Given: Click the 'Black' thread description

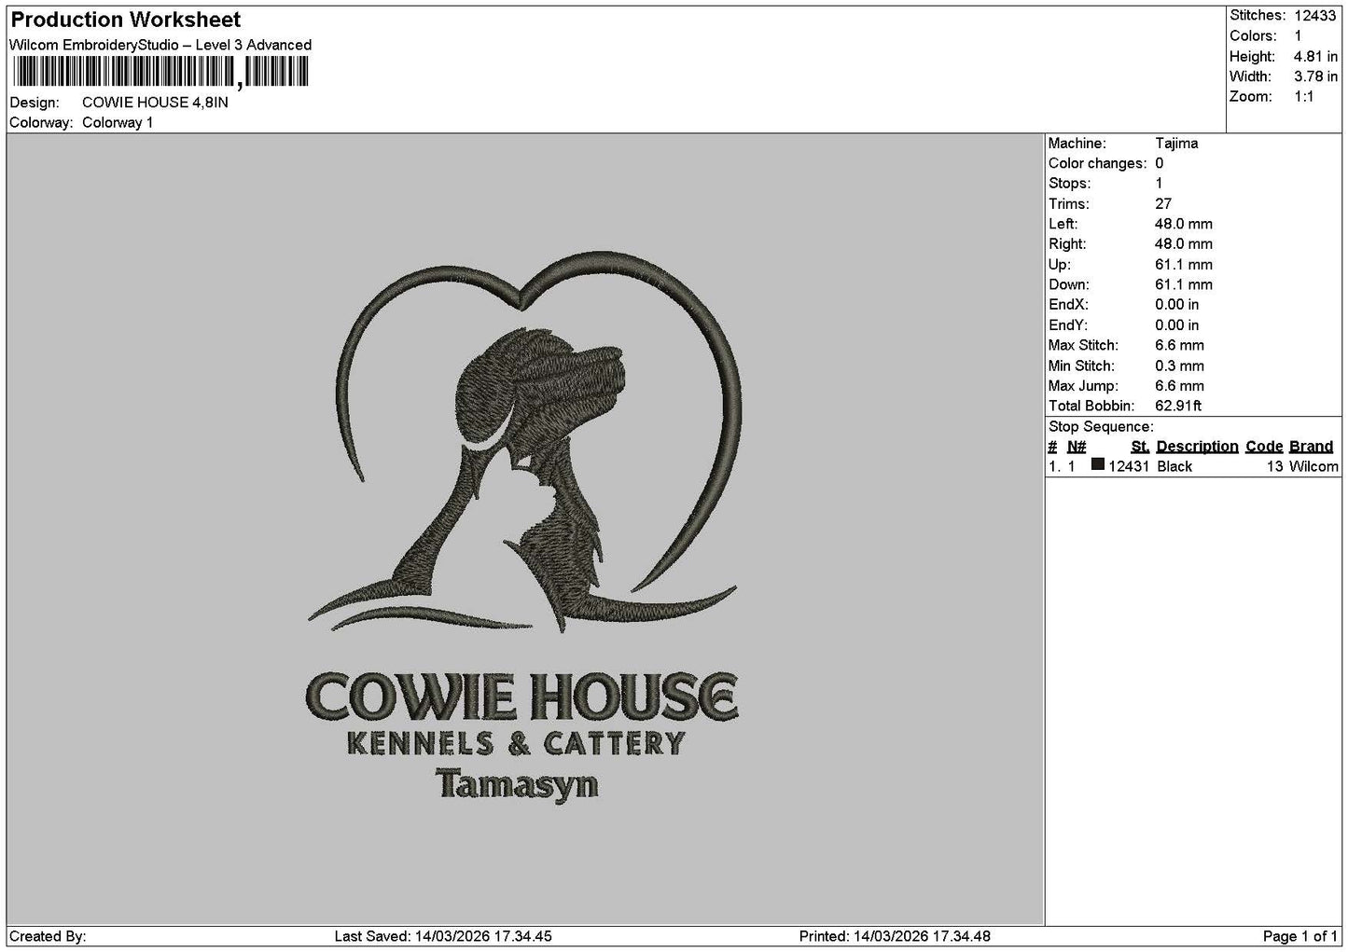Looking at the screenshot, I should pyautogui.click(x=1174, y=467).
